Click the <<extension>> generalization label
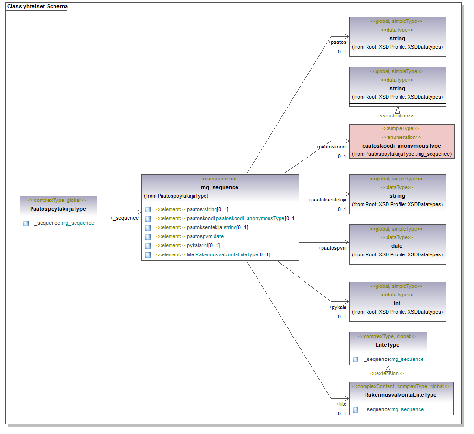Screen dimensions: 474x434 (387, 374)
